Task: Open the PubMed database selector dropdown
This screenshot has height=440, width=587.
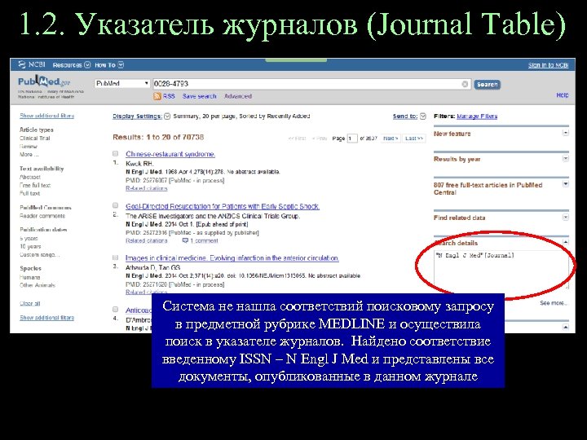Action: pos(122,83)
